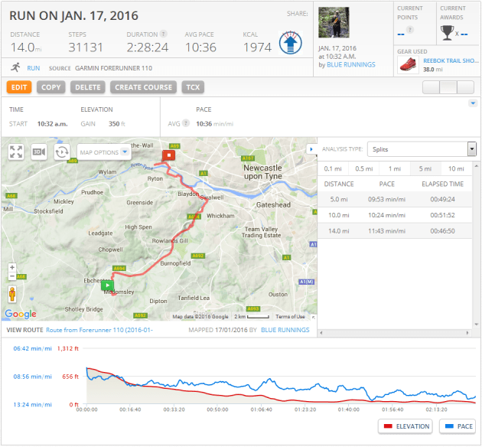This screenshot has height=447, width=482.
Task: Select the 1 mi splits tab
Action: (395, 168)
